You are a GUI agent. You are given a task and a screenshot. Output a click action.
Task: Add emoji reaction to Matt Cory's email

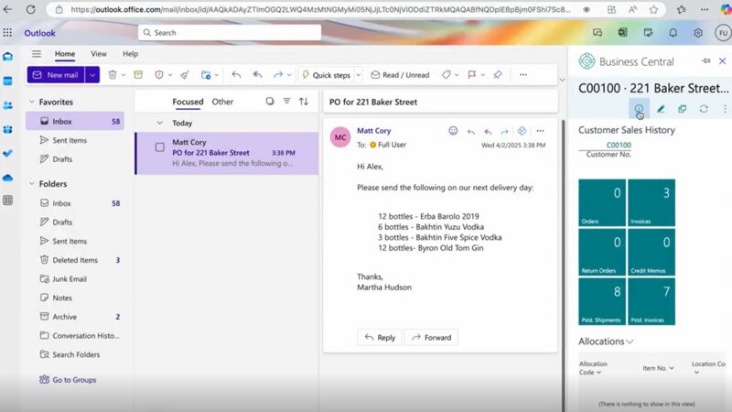(x=453, y=131)
